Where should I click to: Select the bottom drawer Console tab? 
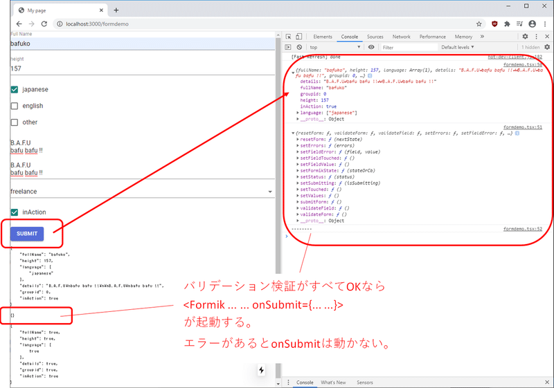305,382
